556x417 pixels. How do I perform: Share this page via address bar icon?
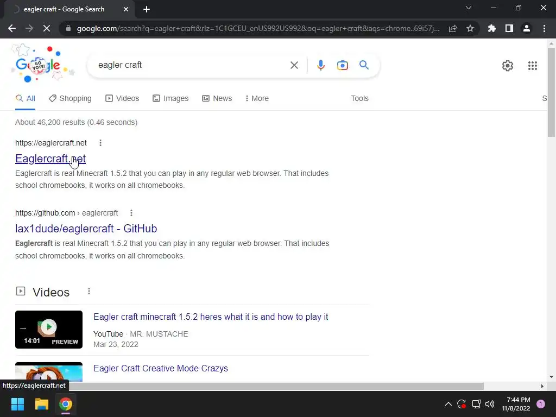click(453, 28)
